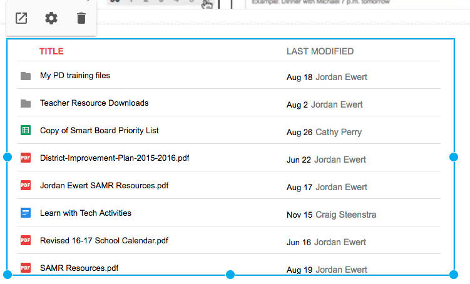Click the Jun 16 Jordan Ewert modified entry

[326, 242]
